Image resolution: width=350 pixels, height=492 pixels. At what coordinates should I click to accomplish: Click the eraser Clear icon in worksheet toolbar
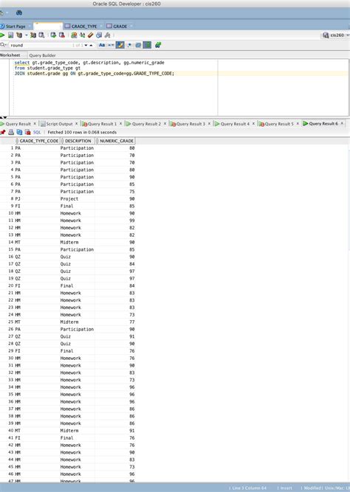(x=91, y=35)
